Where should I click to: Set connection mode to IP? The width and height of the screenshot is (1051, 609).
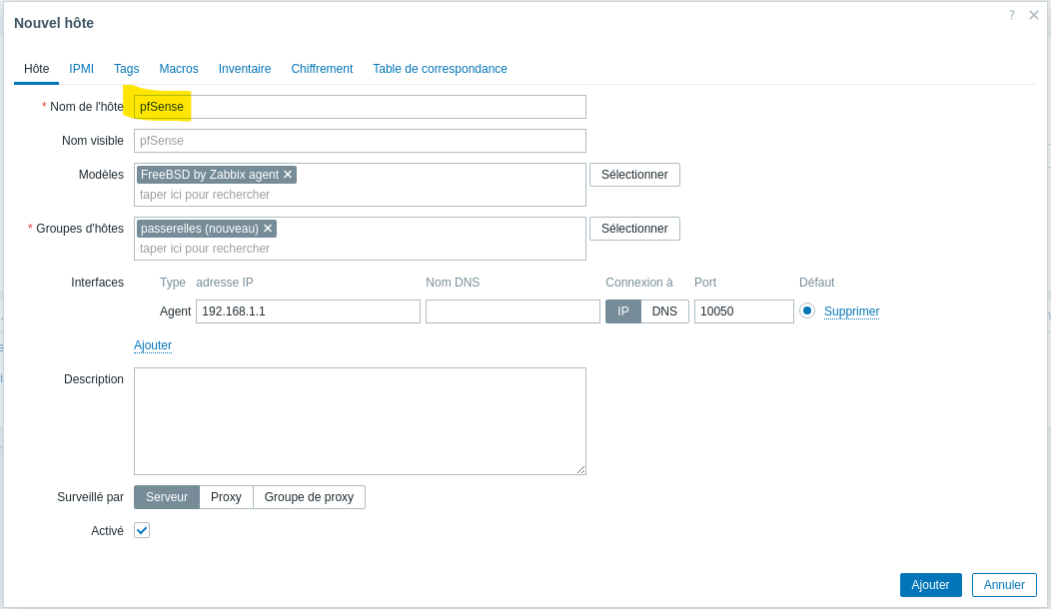(623, 311)
